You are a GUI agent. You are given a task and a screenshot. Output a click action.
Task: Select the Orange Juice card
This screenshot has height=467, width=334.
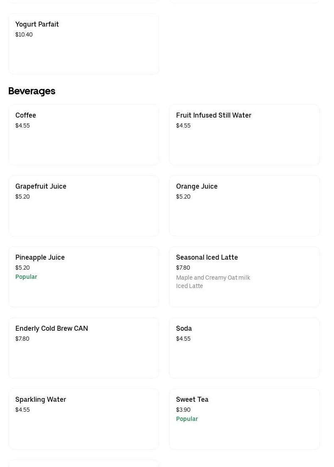click(x=244, y=206)
